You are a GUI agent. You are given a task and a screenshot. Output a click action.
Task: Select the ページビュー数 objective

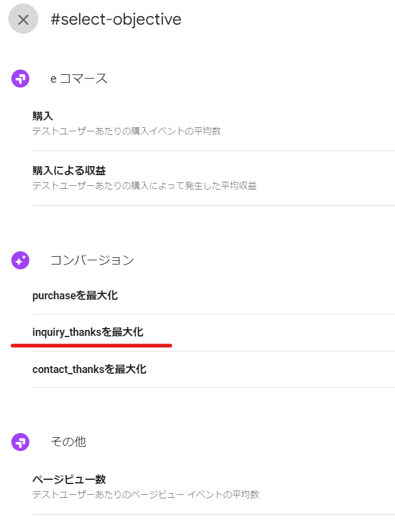click(x=69, y=479)
